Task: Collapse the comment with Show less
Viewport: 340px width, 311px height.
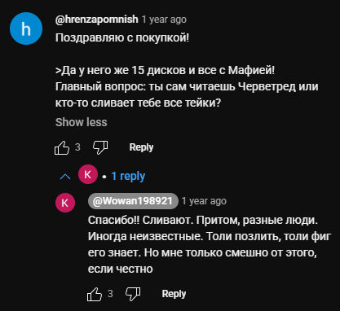Action: (82, 122)
